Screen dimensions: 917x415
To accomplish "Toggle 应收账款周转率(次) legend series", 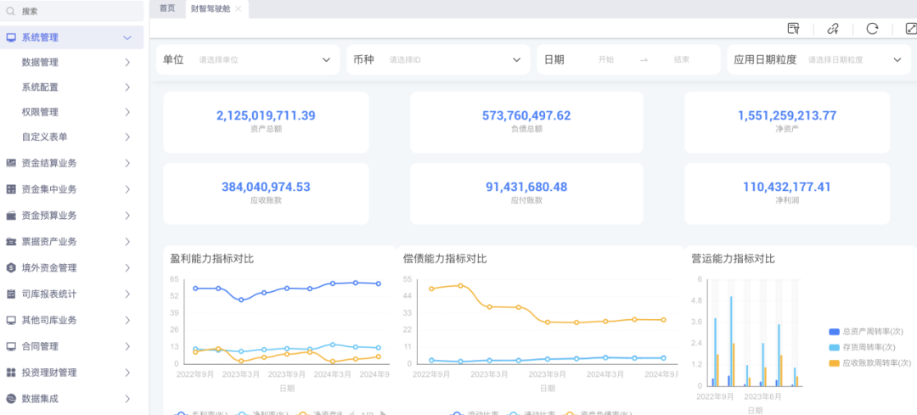I will (869, 363).
